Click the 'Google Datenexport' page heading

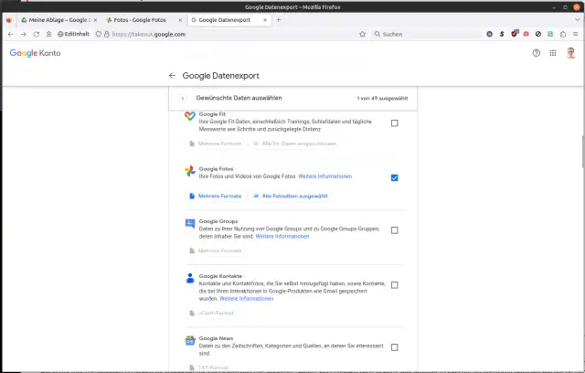click(221, 76)
